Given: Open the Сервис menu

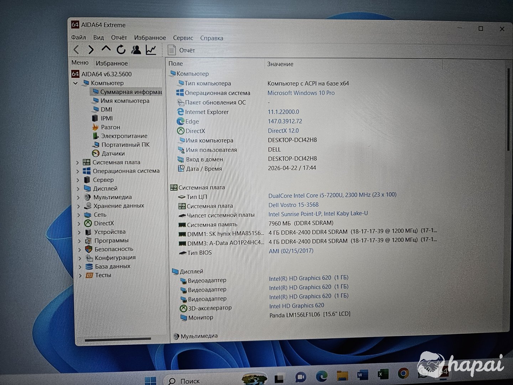Looking at the screenshot, I should point(183,38).
